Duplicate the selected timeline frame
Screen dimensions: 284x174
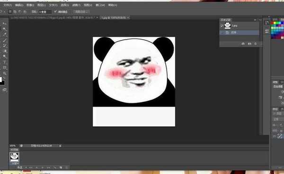(61, 168)
